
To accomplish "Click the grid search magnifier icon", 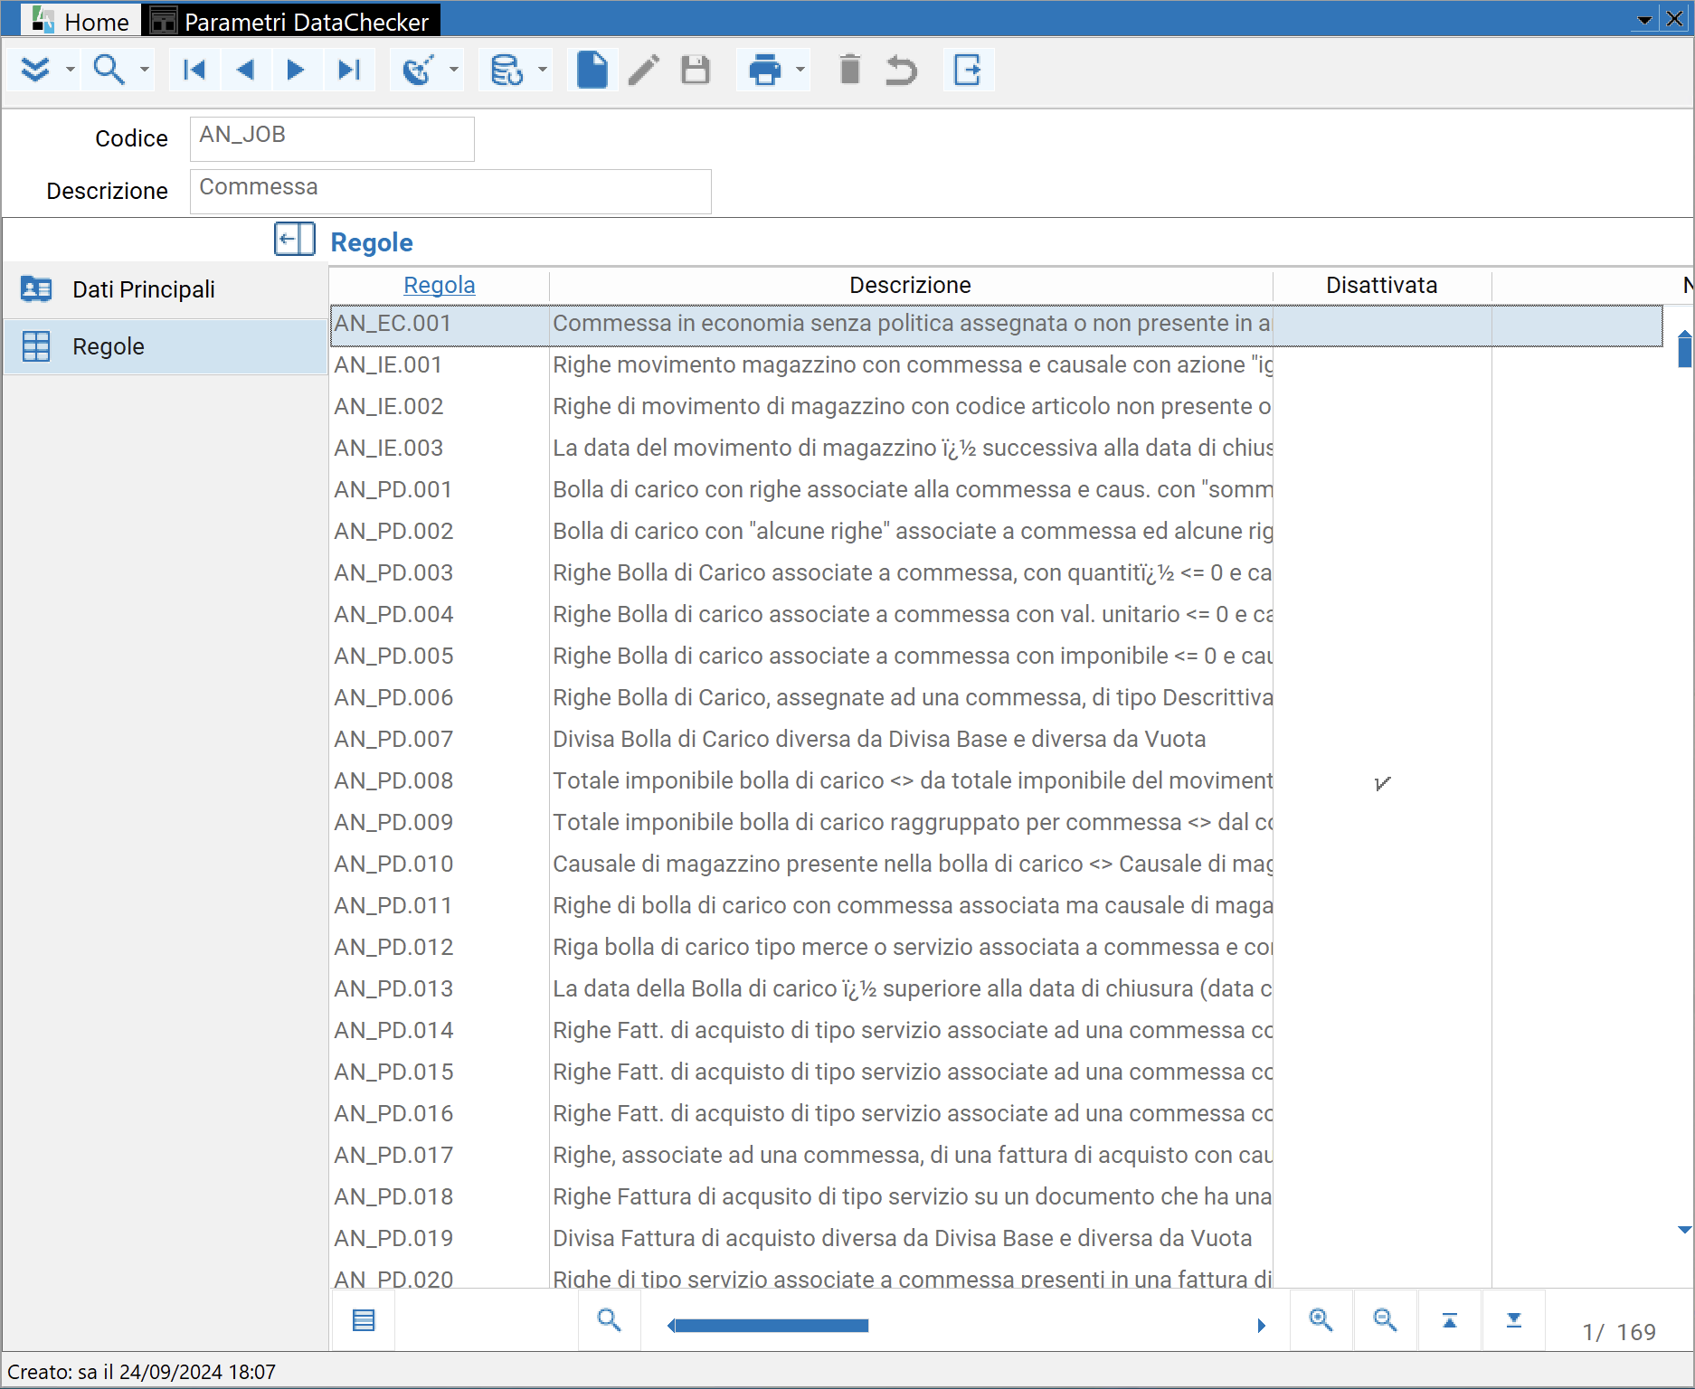I will (610, 1320).
